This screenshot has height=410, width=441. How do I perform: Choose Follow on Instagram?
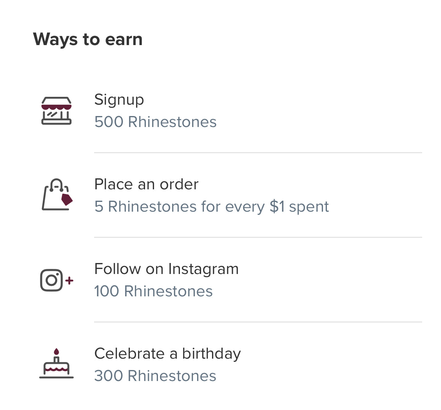tap(166, 269)
